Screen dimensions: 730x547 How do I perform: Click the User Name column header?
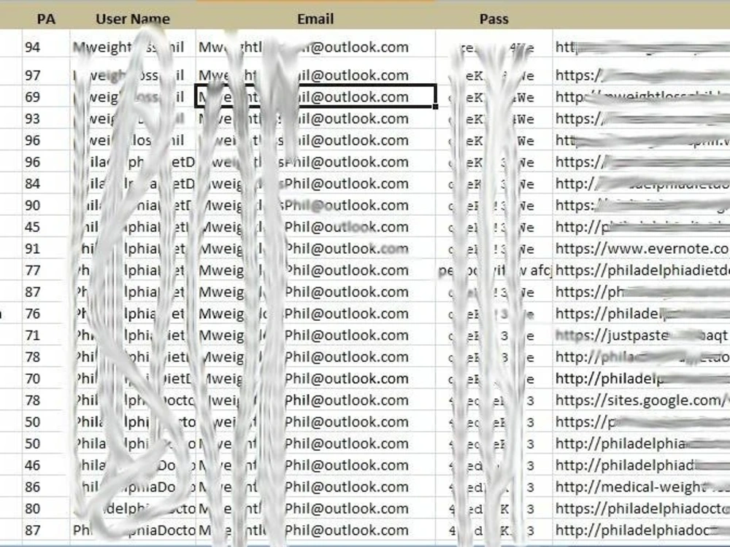click(133, 19)
